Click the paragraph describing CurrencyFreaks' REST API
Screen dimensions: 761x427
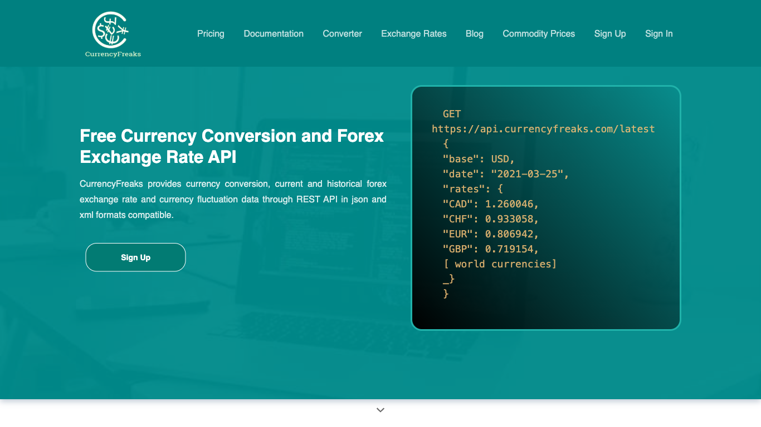click(233, 199)
